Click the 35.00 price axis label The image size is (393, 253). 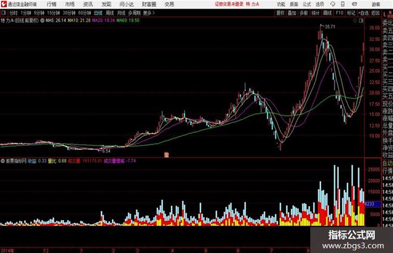point(374,28)
